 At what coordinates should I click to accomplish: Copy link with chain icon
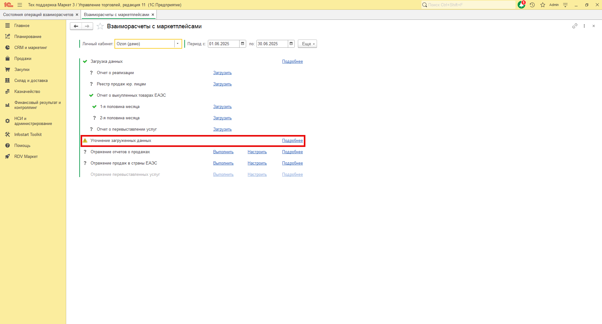tap(575, 26)
